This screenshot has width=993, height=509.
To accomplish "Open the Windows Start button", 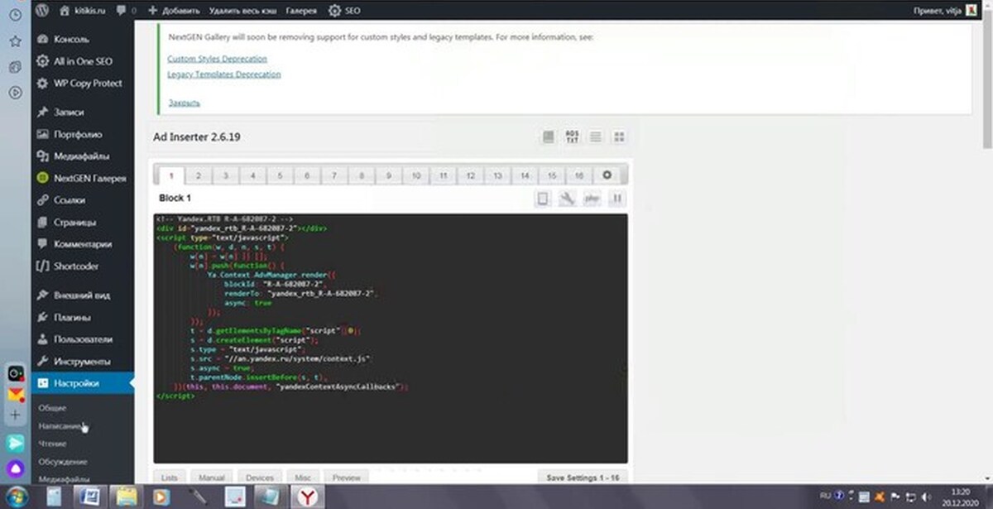I will (17, 497).
